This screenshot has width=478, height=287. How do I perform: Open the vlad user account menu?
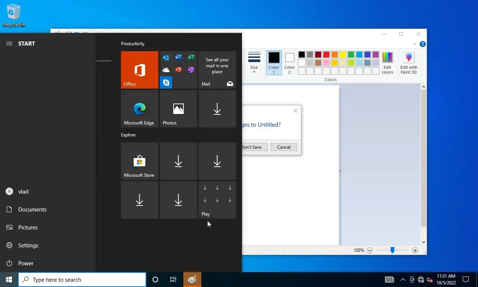(x=48, y=192)
